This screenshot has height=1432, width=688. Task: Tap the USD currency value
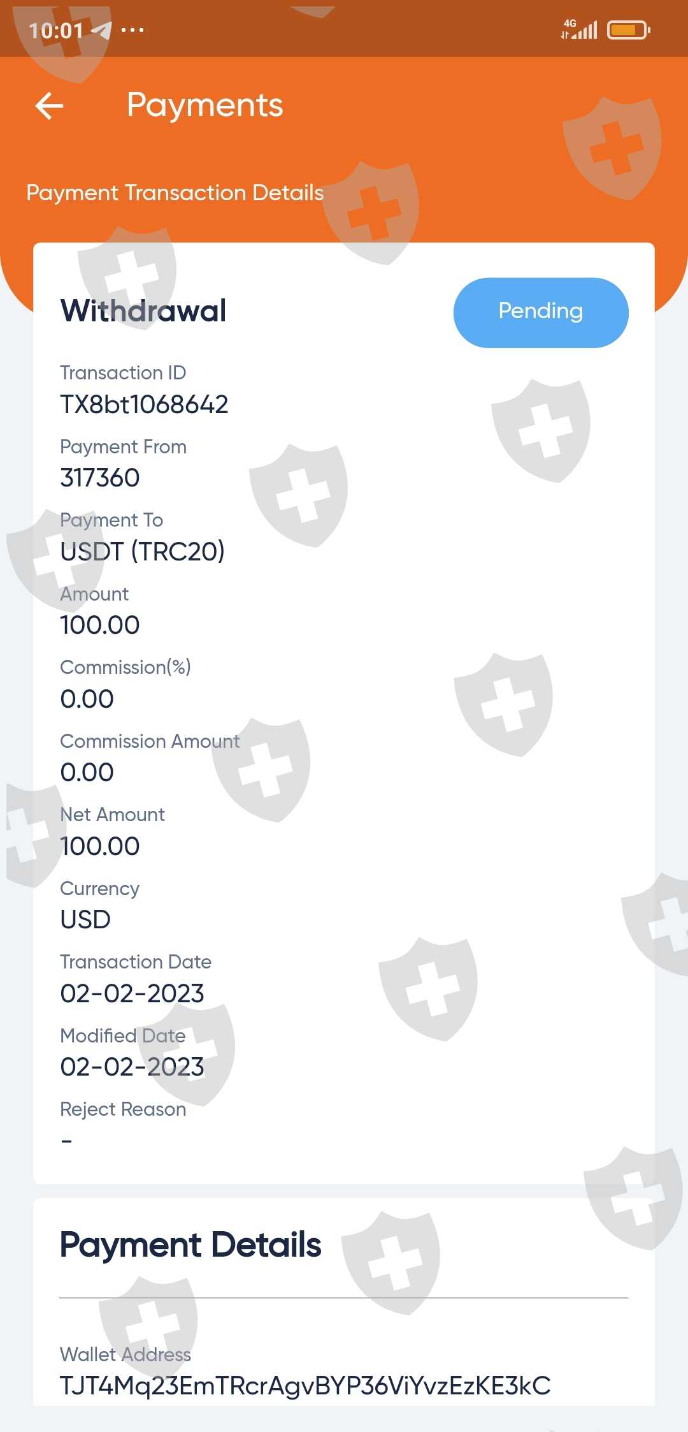[x=85, y=919]
